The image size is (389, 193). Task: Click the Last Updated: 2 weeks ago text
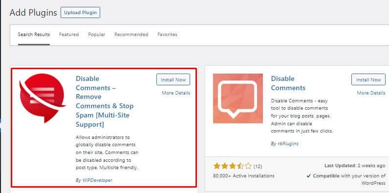[x=355, y=166]
